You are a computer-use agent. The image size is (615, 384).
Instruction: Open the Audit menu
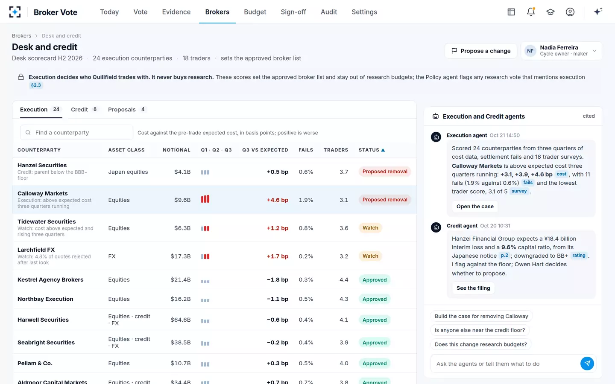click(x=329, y=12)
